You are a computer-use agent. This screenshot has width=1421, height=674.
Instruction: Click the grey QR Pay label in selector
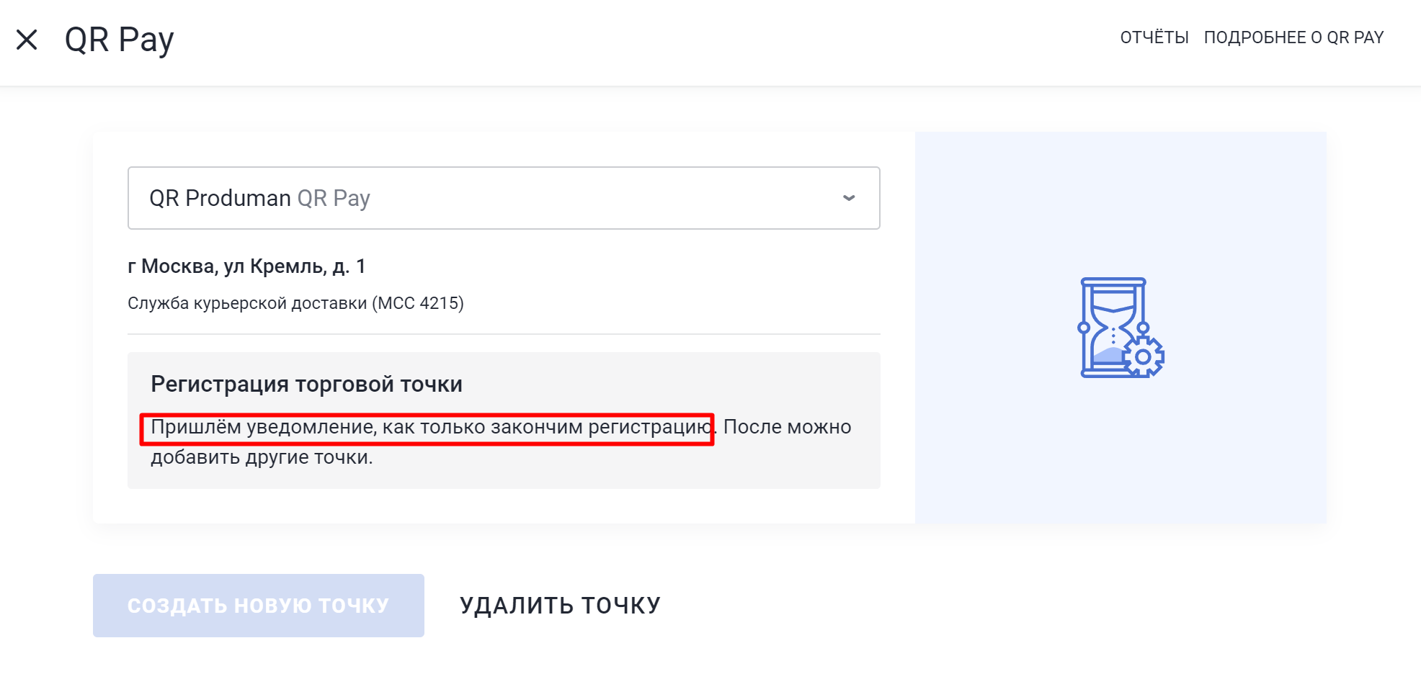334,198
